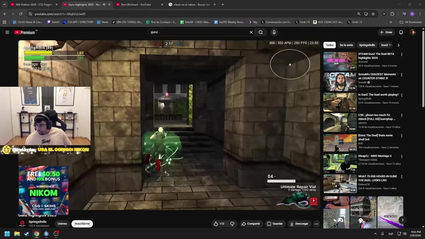Open IReapZz MW2 Montage 5 thumbnail
The height and width of the screenshot is (239, 425).
[340, 163]
